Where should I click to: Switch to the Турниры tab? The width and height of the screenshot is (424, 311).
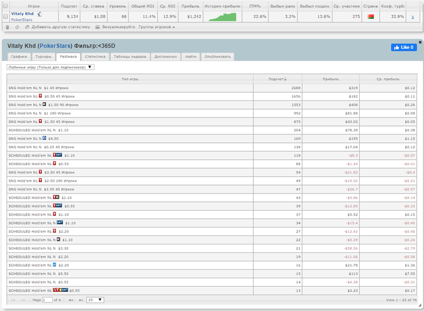click(x=43, y=57)
